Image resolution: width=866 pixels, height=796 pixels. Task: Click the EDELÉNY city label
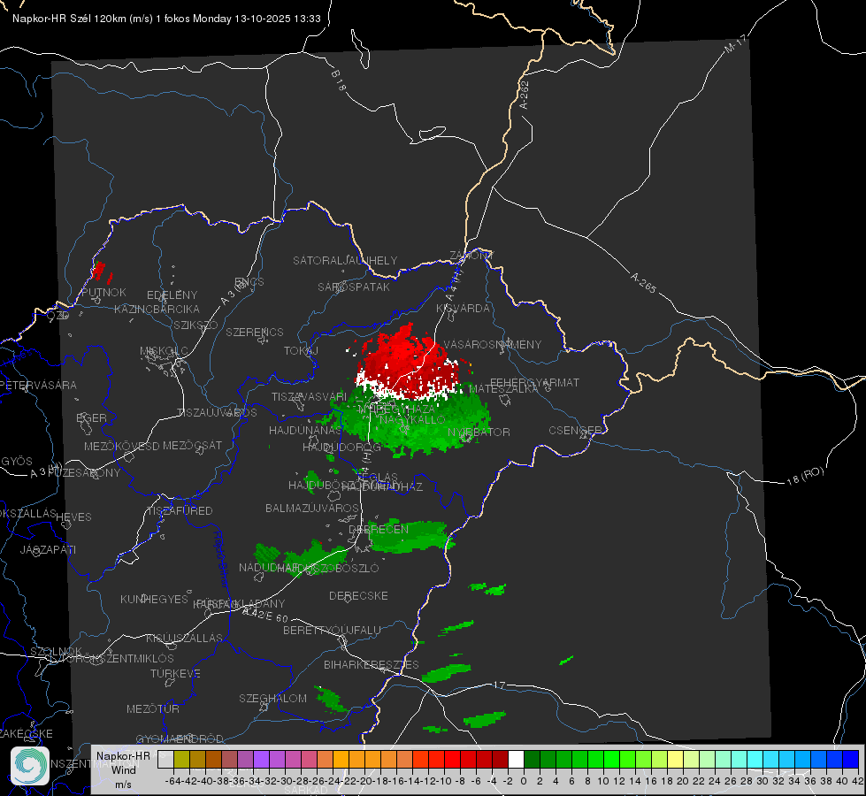tap(172, 295)
